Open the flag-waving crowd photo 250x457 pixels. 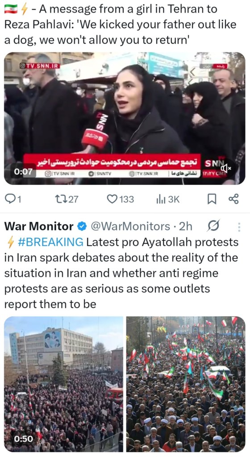[186, 384]
